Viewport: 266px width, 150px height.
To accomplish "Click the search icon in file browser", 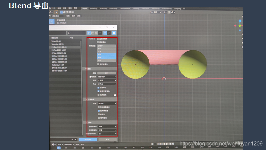I will 69,33.
